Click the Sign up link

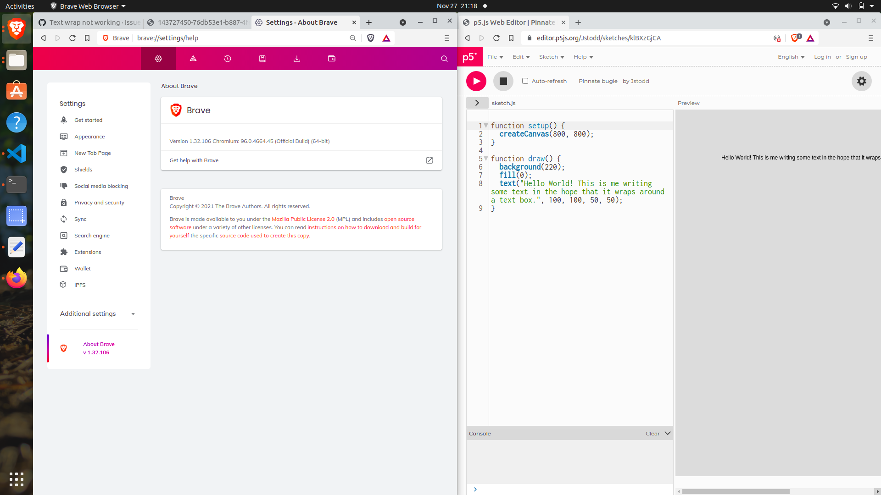(x=856, y=57)
